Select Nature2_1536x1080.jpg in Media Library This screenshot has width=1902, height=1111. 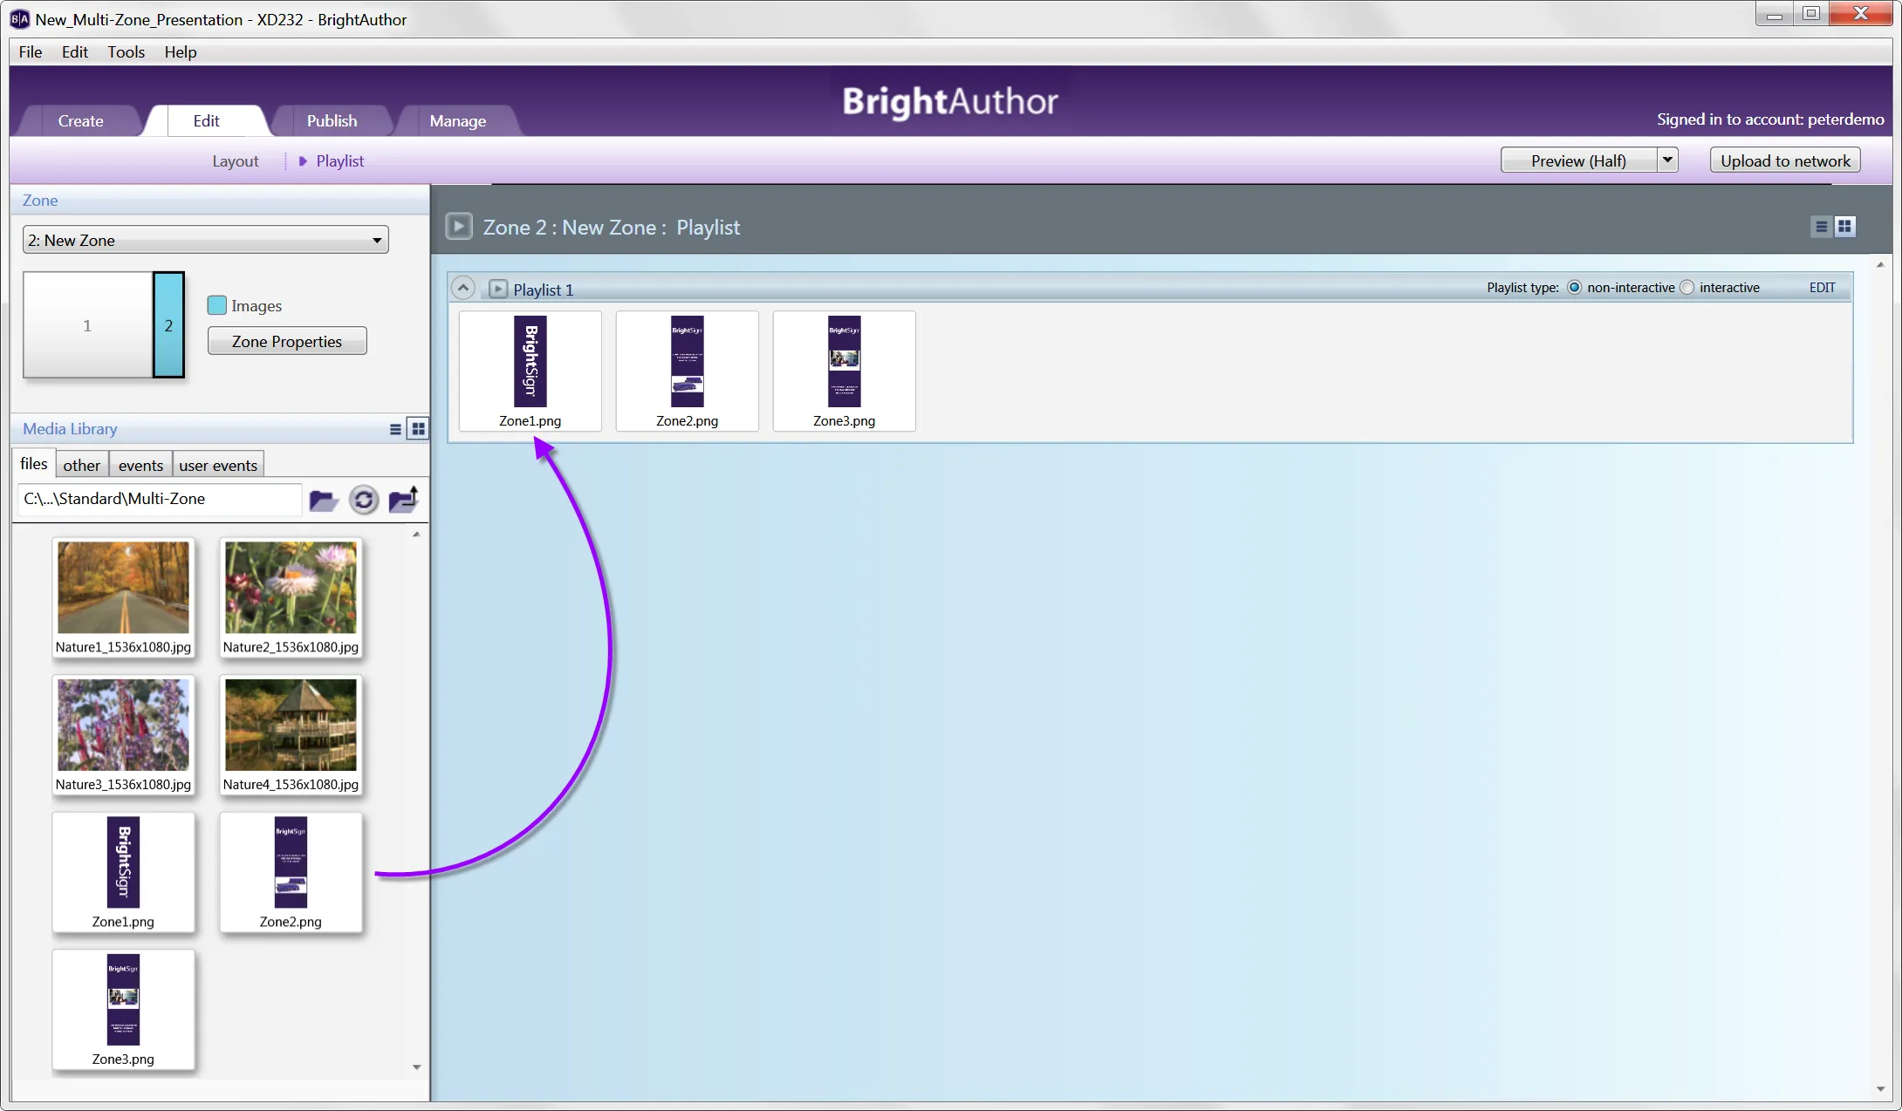pyautogui.click(x=291, y=597)
